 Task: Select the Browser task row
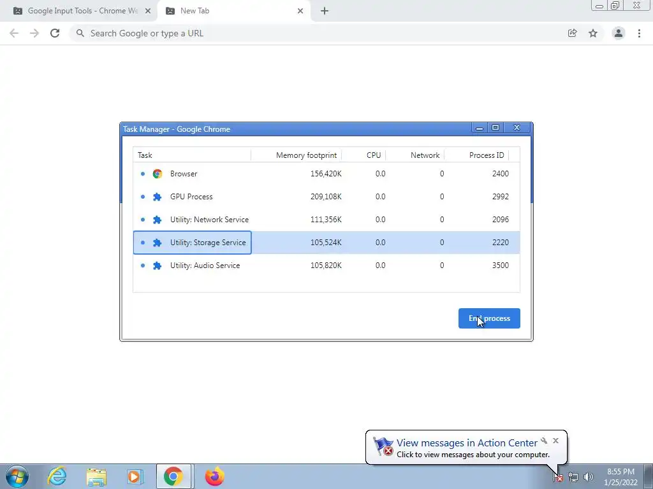326,174
